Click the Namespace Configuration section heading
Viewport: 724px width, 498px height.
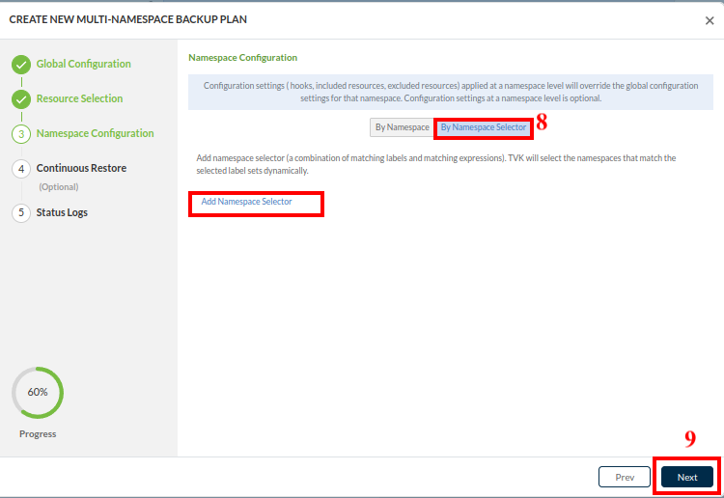click(242, 58)
